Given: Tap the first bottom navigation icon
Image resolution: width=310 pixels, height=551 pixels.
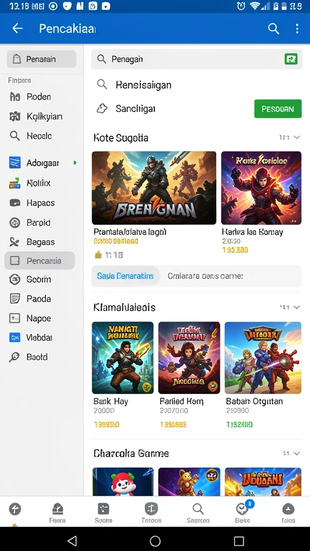Looking at the screenshot, I should pyautogui.click(x=15, y=509).
